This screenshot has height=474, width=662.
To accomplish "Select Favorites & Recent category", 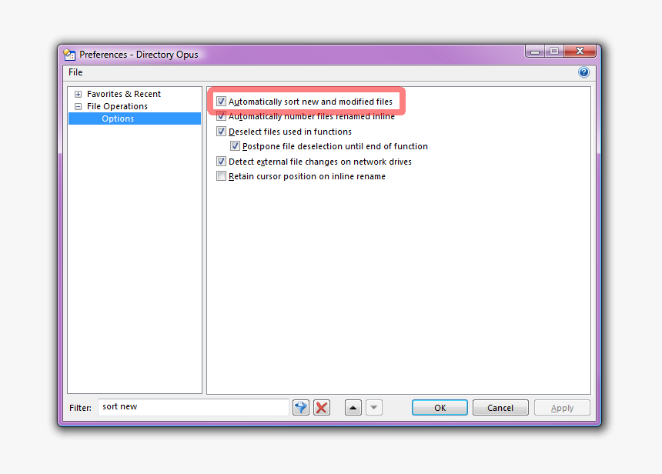I will click(x=124, y=94).
